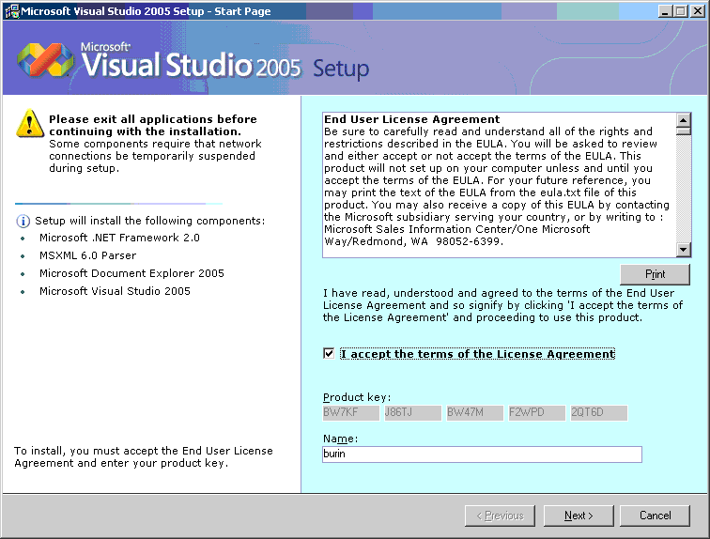Click Microsoft Document Explorer 2005 item
The height and width of the screenshot is (539, 710).
click(131, 273)
